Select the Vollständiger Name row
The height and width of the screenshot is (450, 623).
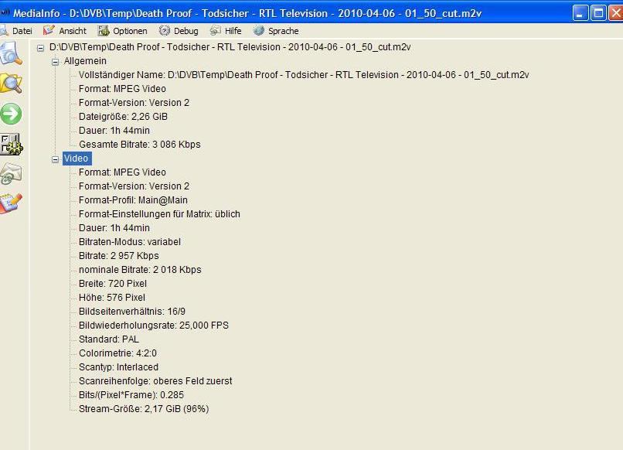(304, 75)
